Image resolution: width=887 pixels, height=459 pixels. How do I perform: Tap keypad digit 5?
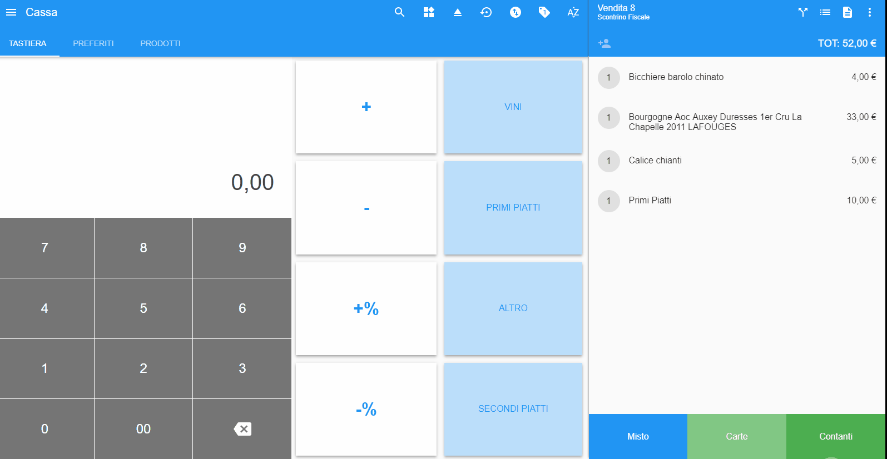coord(143,308)
